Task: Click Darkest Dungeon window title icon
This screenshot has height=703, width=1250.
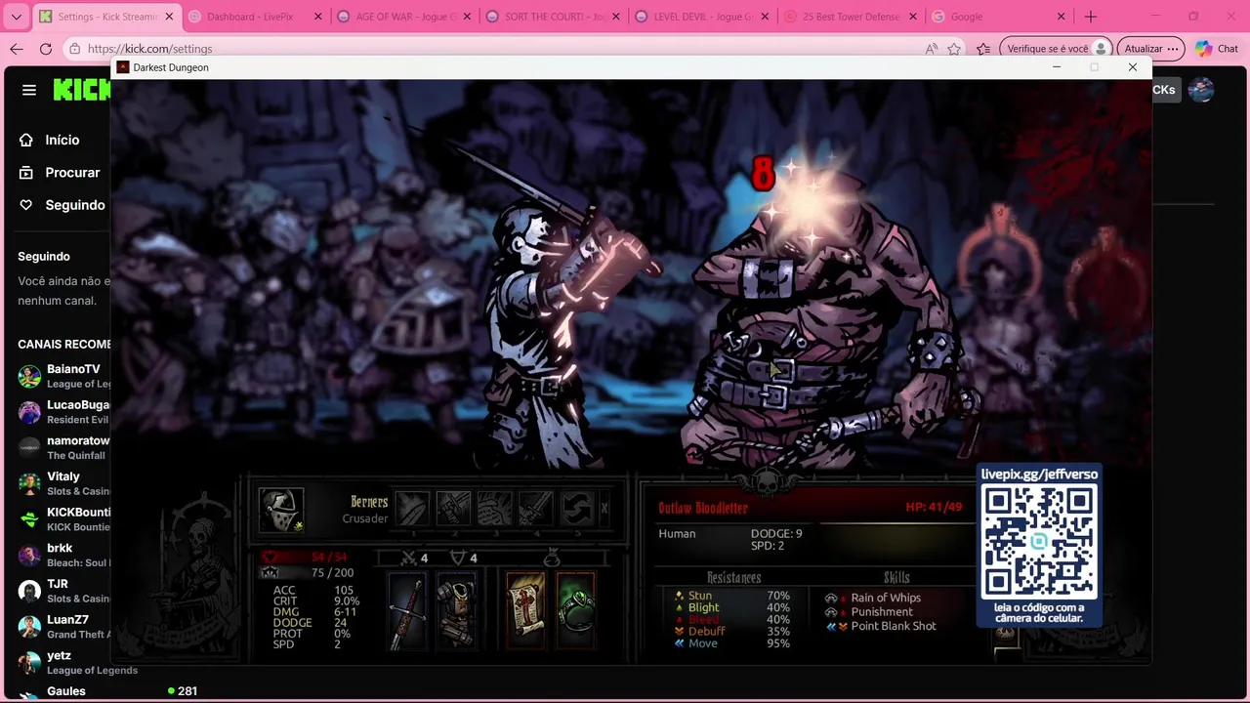Action: tap(122, 67)
